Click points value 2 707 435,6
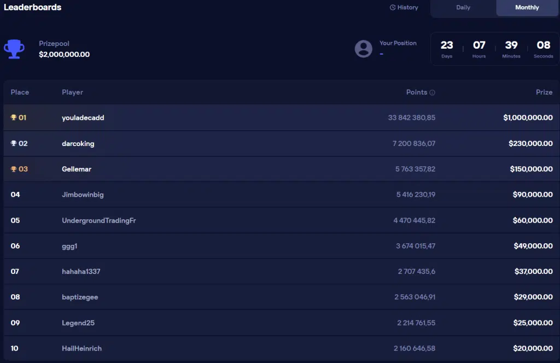 (x=416, y=271)
